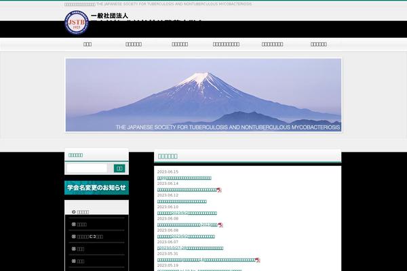Open the news link text under 2023.06.14
Viewport: 407px width, 271px height.
point(187,190)
